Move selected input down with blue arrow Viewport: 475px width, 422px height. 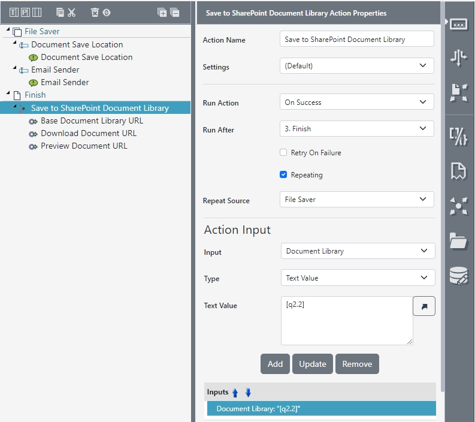point(248,393)
